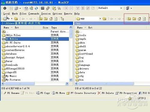This screenshot has height=112, width=150.
Task: Expand the local drive My dropdown
Action: (12, 19)
